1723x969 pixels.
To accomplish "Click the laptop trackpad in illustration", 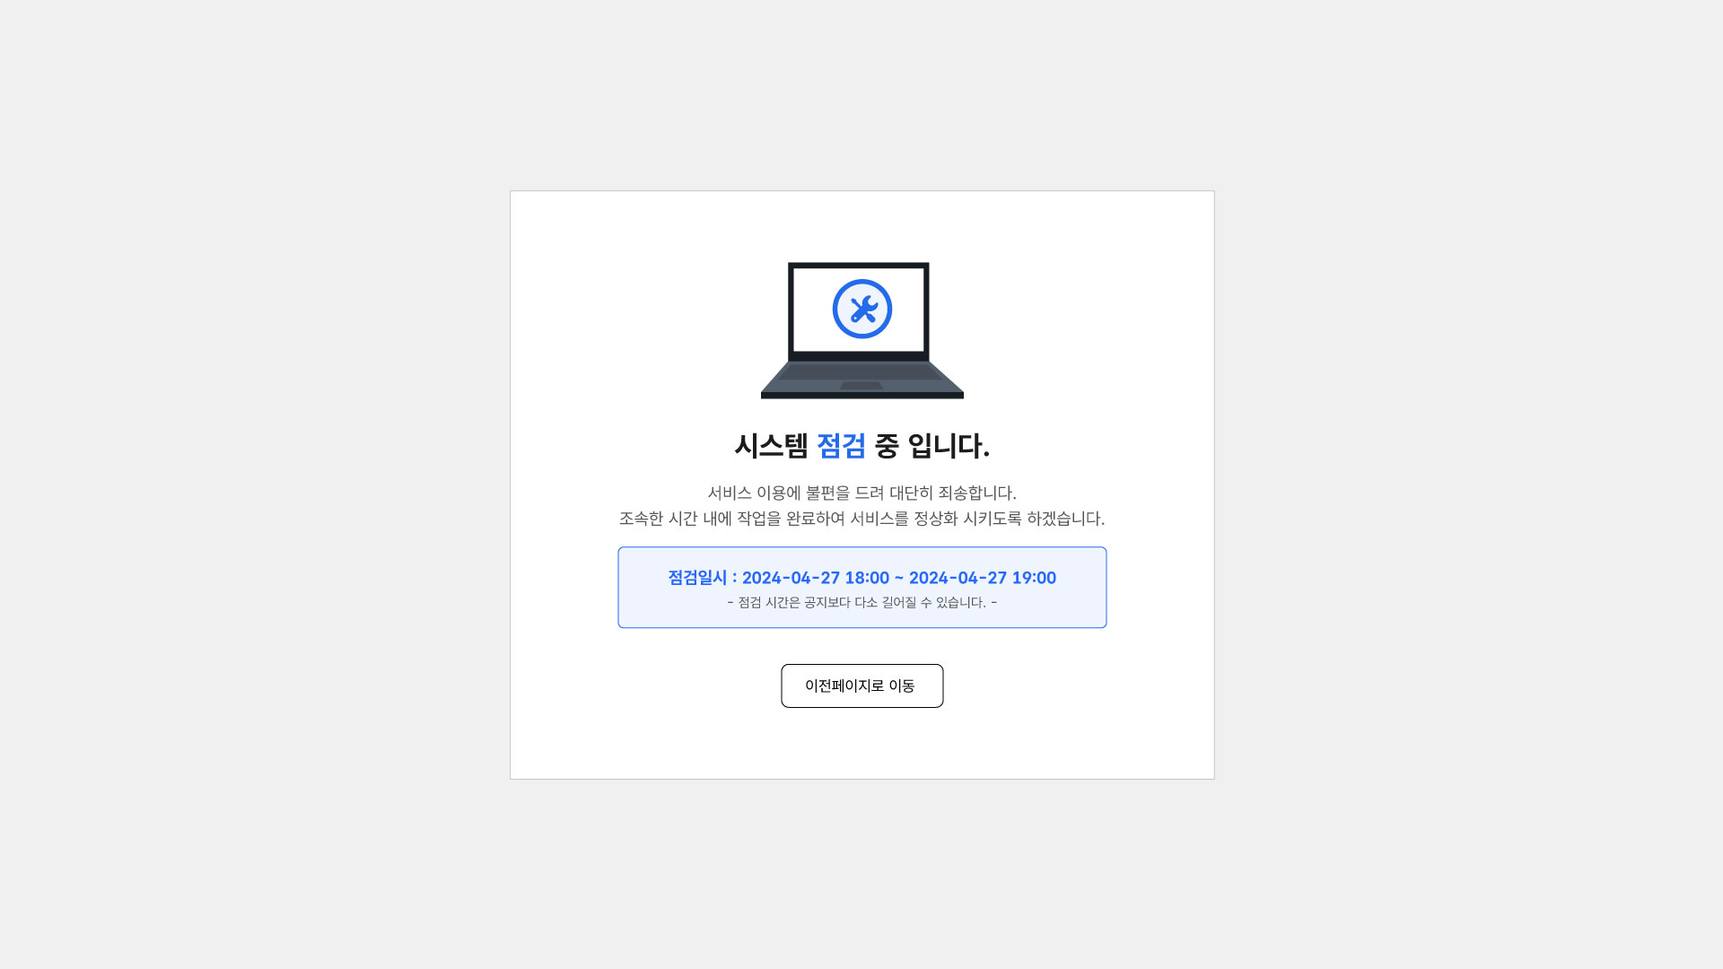I will point(861,386).
